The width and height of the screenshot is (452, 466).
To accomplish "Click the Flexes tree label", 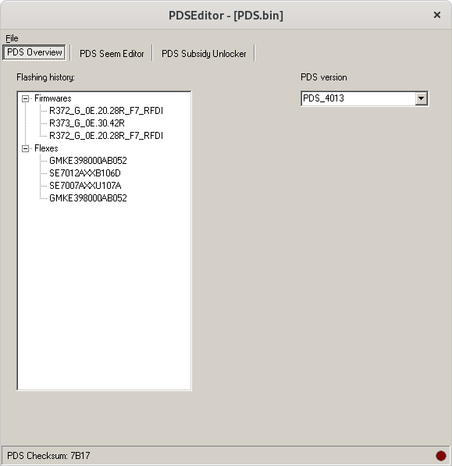I will pyautogui.click(x=46, y=148).
